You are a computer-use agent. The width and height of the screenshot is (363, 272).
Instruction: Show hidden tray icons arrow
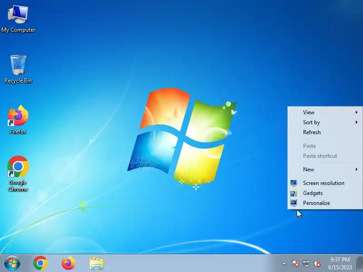[x=285, y=263]
